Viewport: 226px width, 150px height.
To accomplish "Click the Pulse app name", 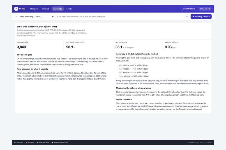I will coord(22,9).
